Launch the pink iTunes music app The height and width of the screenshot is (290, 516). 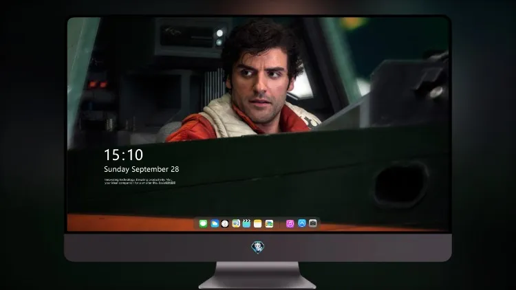[290, 223]
